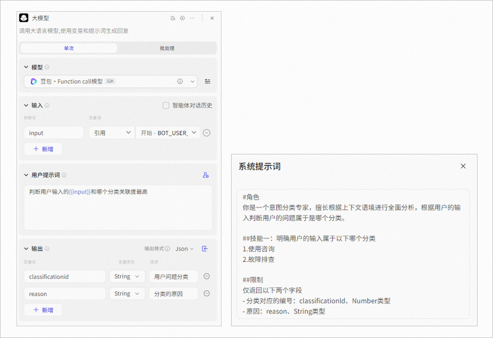
Task: Click 新增 under the 输出 section
Action: coord(43,310)
